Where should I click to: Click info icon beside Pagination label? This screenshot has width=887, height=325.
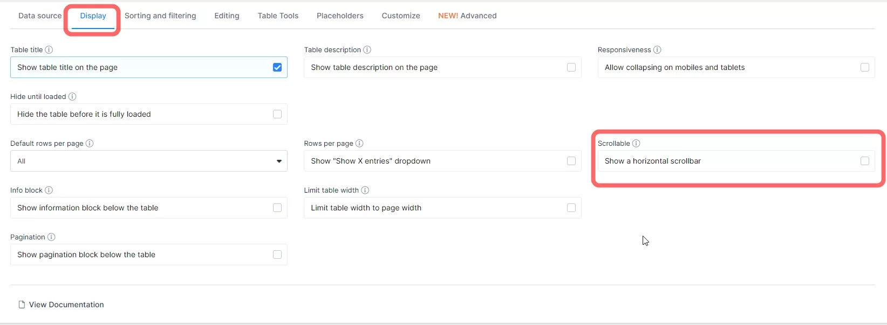click(x=51, y=237)
